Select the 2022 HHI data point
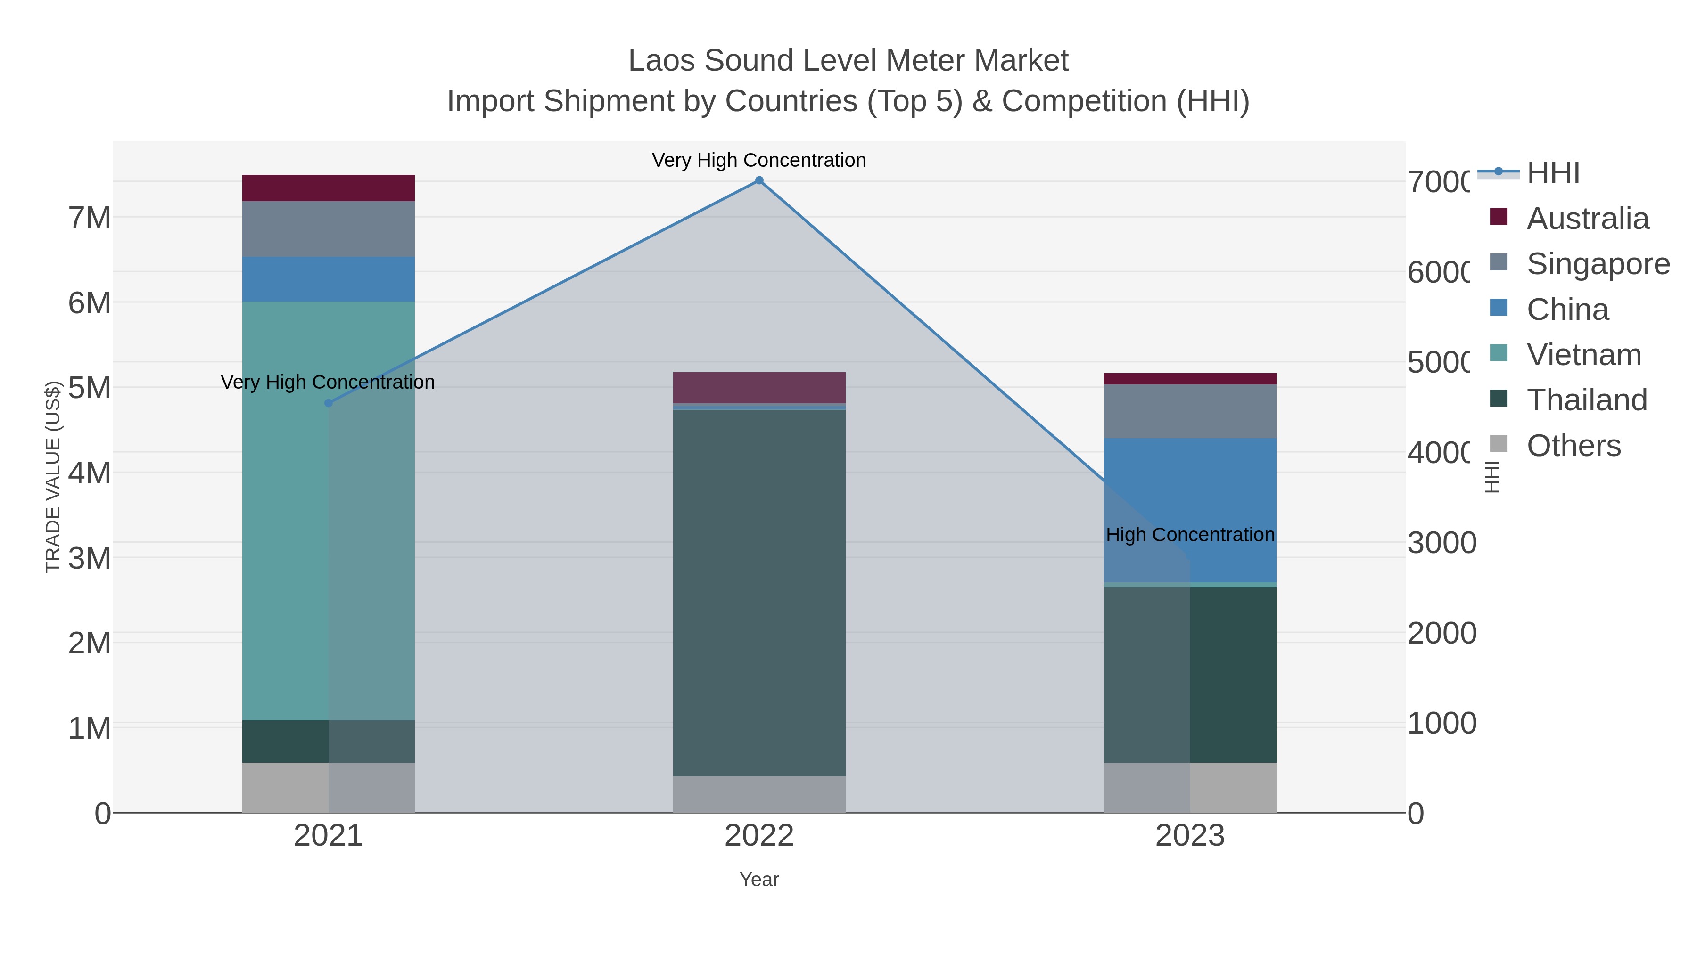 click(x=759, y=180)
